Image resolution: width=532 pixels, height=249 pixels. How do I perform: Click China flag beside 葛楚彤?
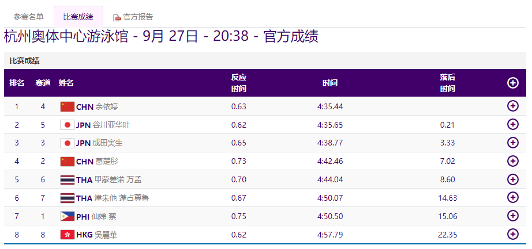click(x=68, y=161)
